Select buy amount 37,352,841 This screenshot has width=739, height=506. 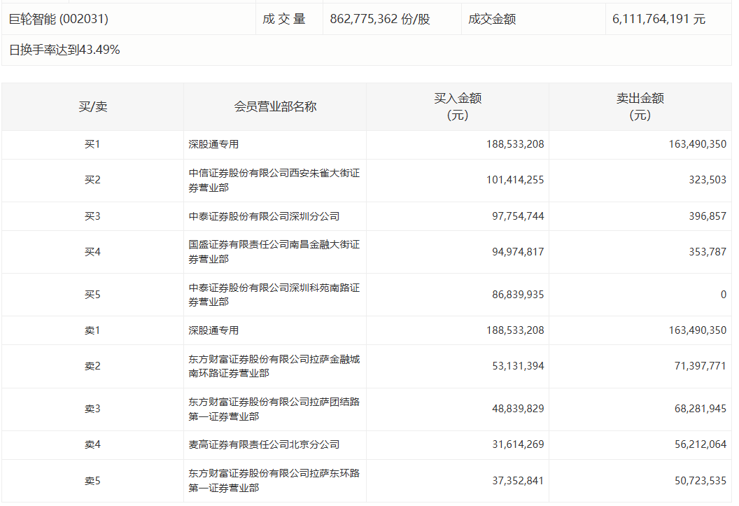pyautogui.click(x=518, y=481)
